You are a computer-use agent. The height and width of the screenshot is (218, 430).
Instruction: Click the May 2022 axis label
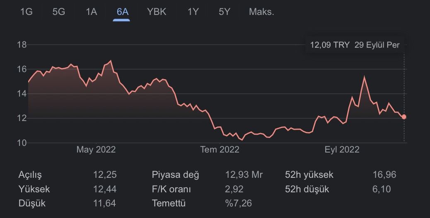pyautogui.click(x=96, y=150)
